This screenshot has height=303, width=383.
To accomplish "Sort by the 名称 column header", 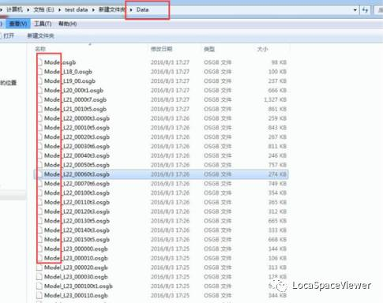I will click(40, 49).
